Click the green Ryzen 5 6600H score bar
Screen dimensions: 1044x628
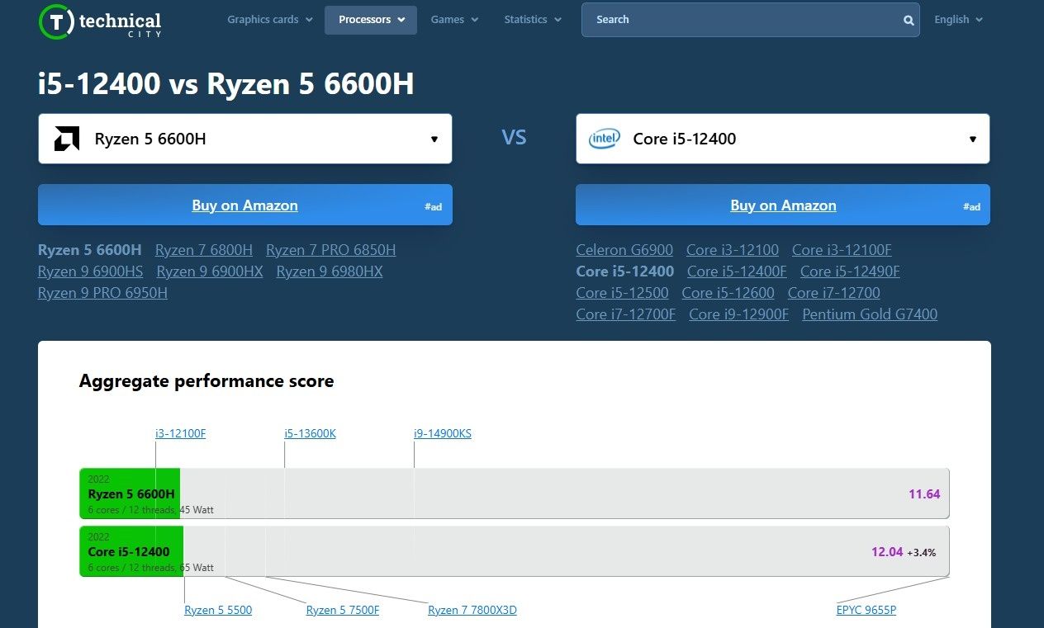coord(130,493)
